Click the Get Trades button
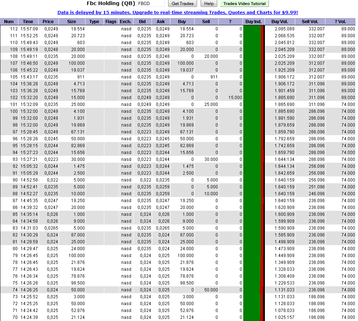Image resolution: width=358 pixels, height=321 pixels. (182, 3)
